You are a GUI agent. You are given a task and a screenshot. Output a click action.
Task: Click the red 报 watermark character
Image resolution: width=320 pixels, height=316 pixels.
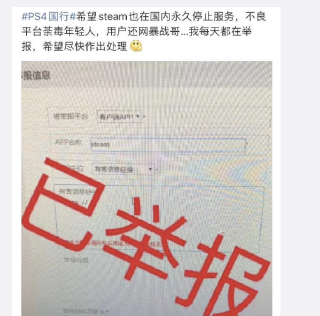[224, 276]
